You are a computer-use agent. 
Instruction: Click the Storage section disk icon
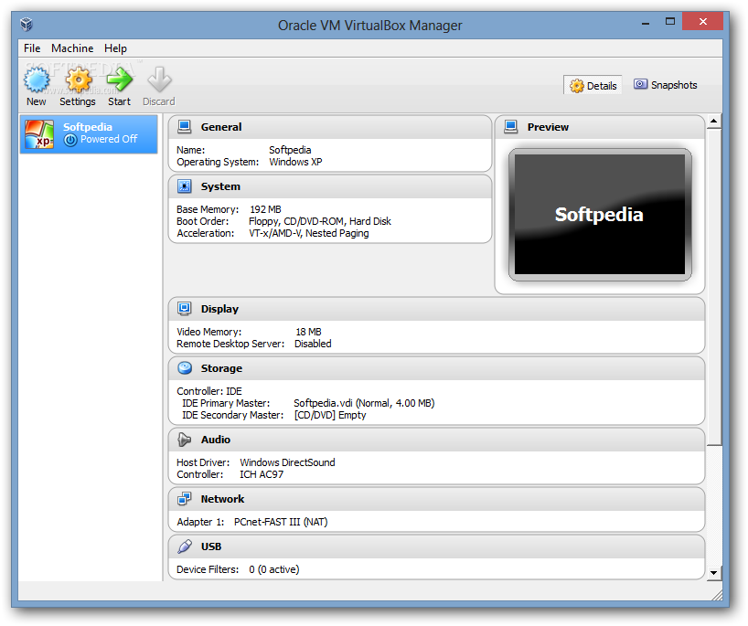[185, 368]
